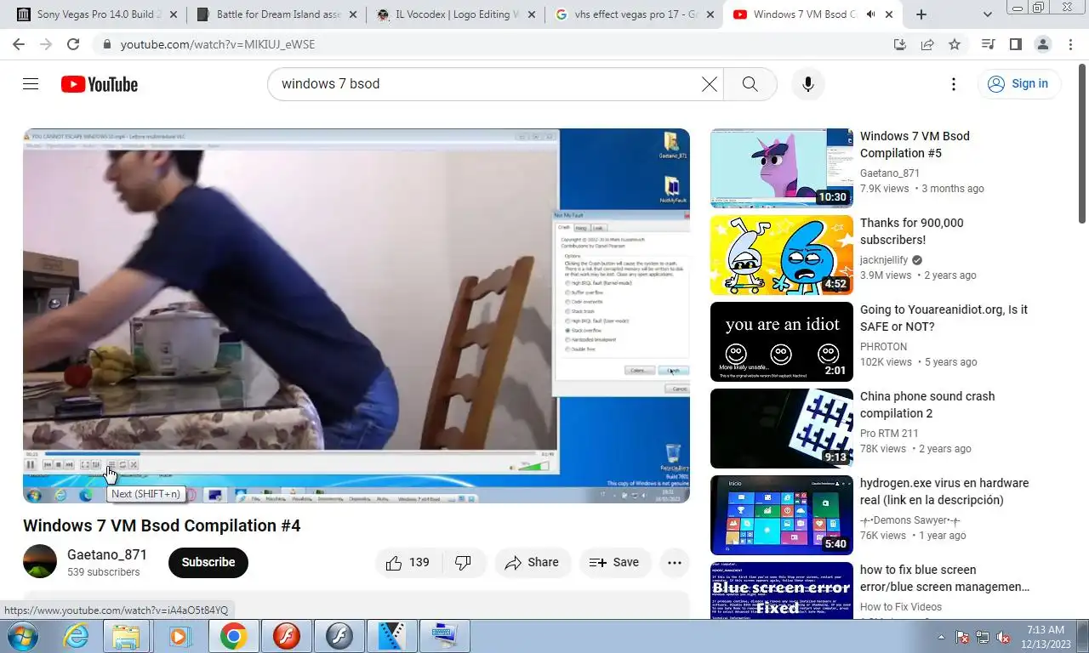Click the browser back arrow
The width and height of the screenshot is (1089, 653).
pyautogui.click(x=19, y=44)
